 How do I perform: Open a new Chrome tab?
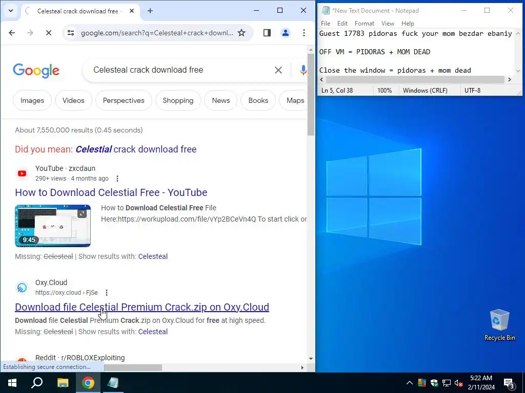pyautogui.click(x=150, y=11)
